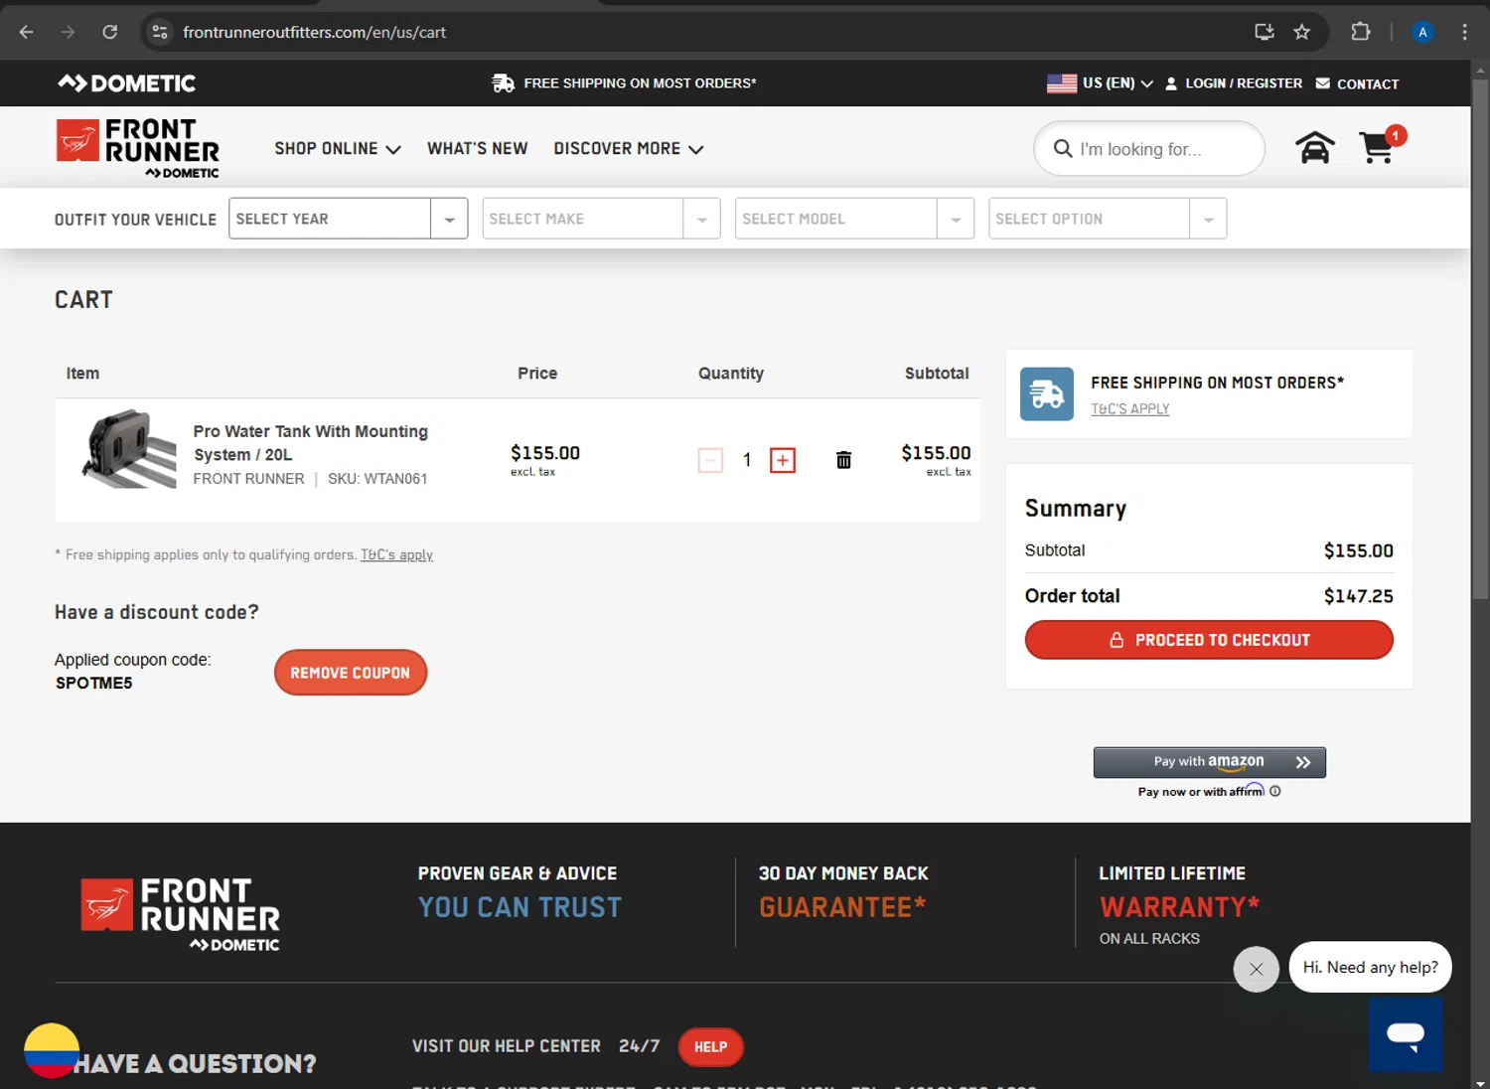The width and height of the screenshot is (1490, 1089).
Task: Pay with Amazon
Action: click(1210, 762)
